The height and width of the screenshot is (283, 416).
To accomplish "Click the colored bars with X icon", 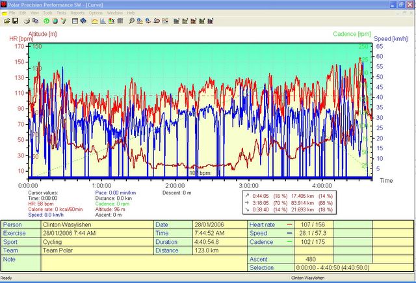I will pyautogui.click(x=111, y=21).
